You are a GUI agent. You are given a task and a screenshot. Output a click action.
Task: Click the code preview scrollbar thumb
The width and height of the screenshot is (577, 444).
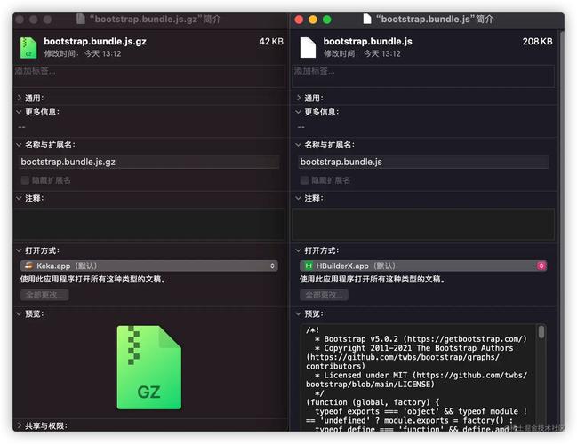click(541, 331)
